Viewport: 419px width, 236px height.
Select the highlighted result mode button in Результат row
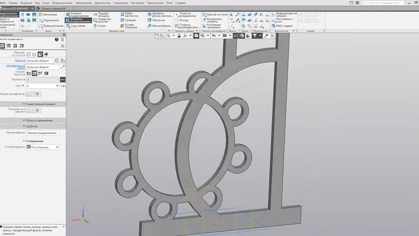coord(40,54)
